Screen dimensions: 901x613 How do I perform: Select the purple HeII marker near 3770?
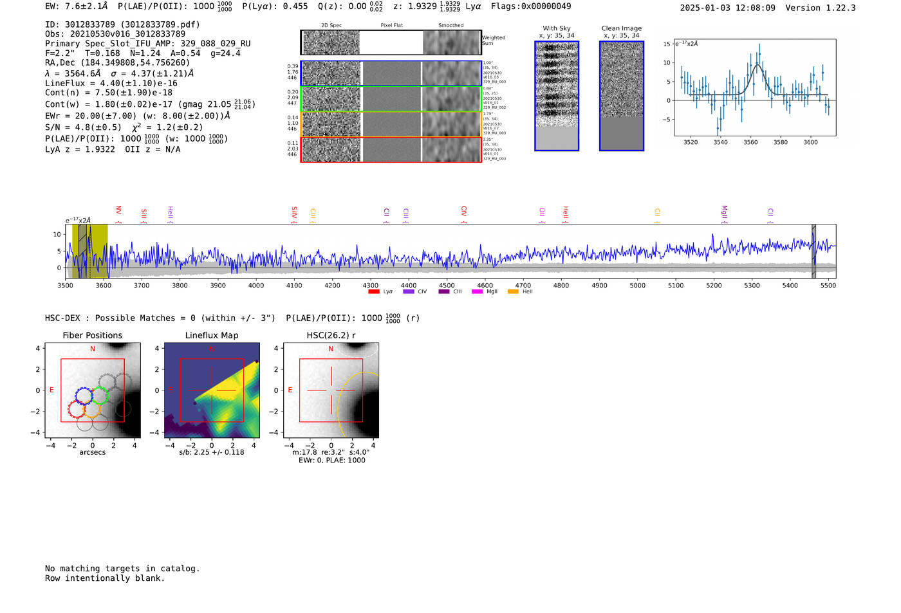point(170,214)
